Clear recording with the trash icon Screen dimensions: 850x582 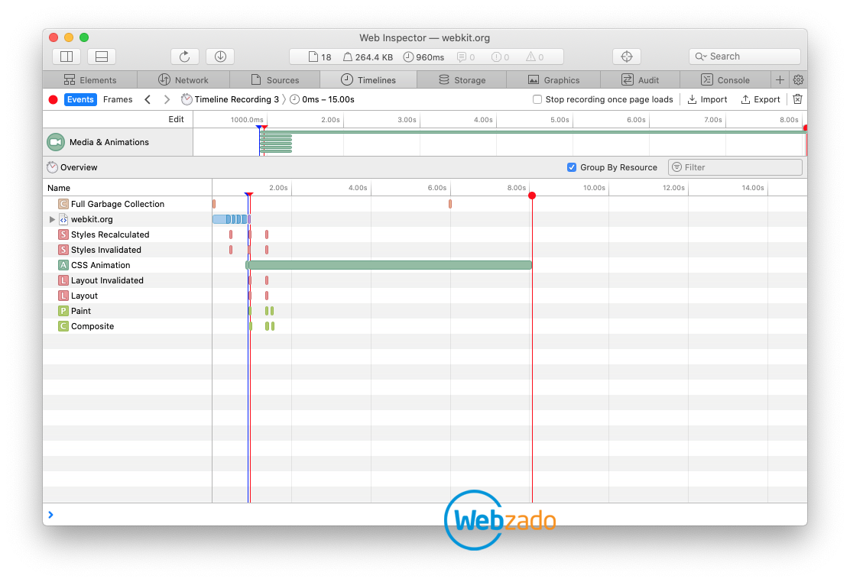click(797, 99)
